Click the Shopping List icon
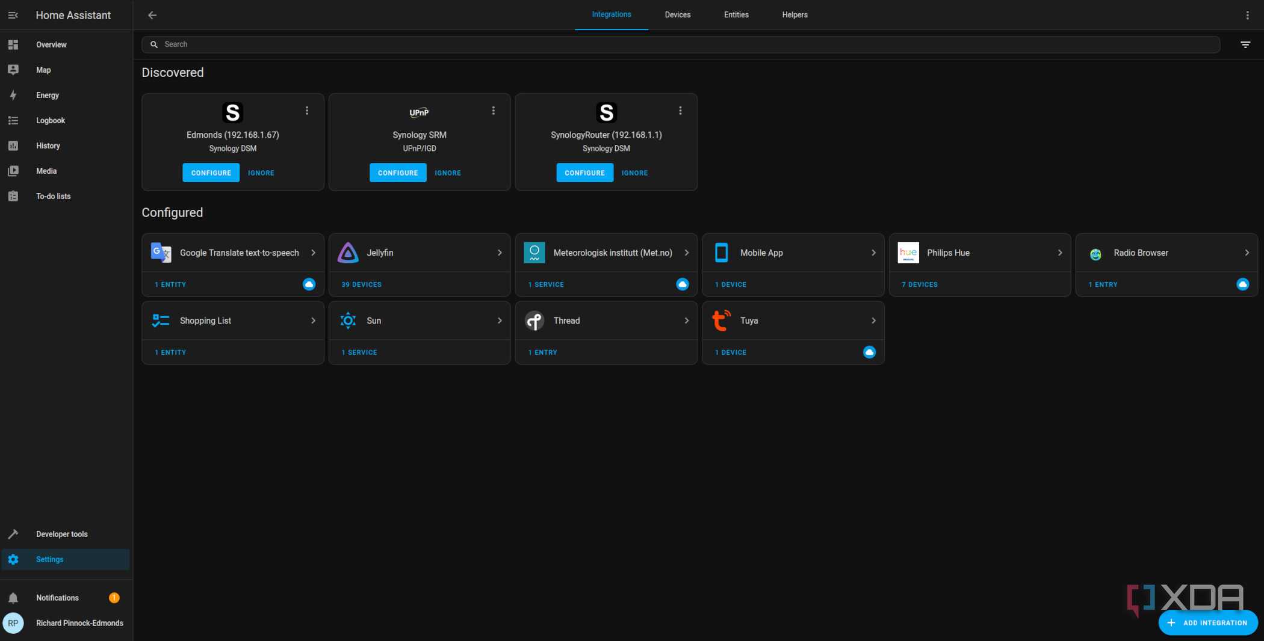Screen dimensions: 1264x641 tap(161, 320)
